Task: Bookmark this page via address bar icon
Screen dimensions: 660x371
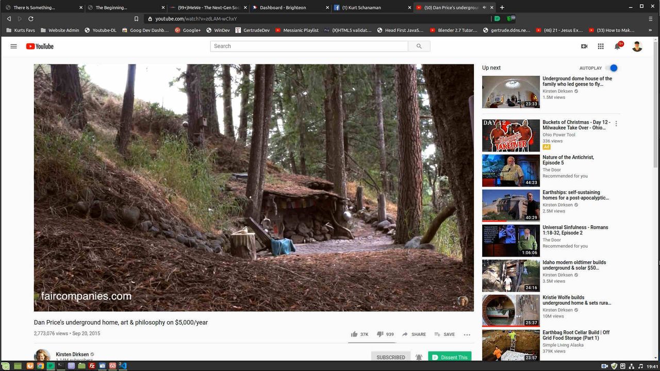Action: 136,19
